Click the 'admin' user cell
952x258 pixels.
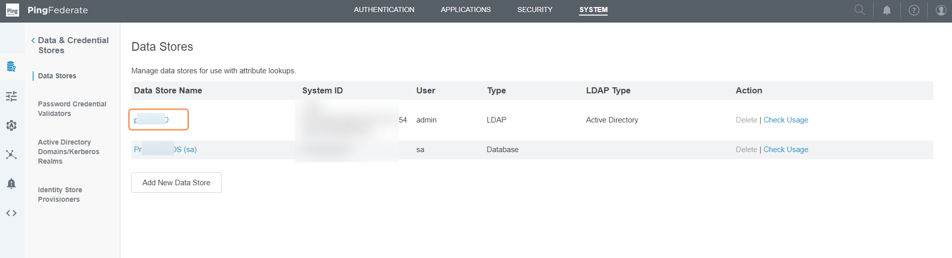[x=426, y=120]
